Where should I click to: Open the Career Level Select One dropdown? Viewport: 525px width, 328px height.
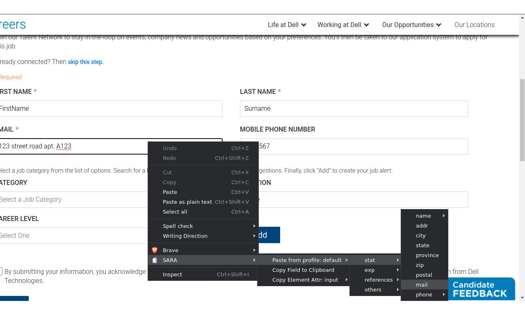coord(74,236)
